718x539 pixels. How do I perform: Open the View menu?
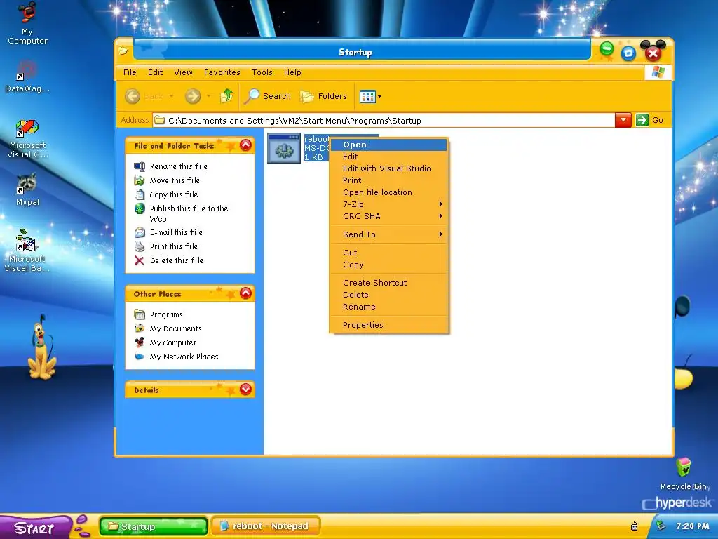pyautogui.click(x=183, y=72)
